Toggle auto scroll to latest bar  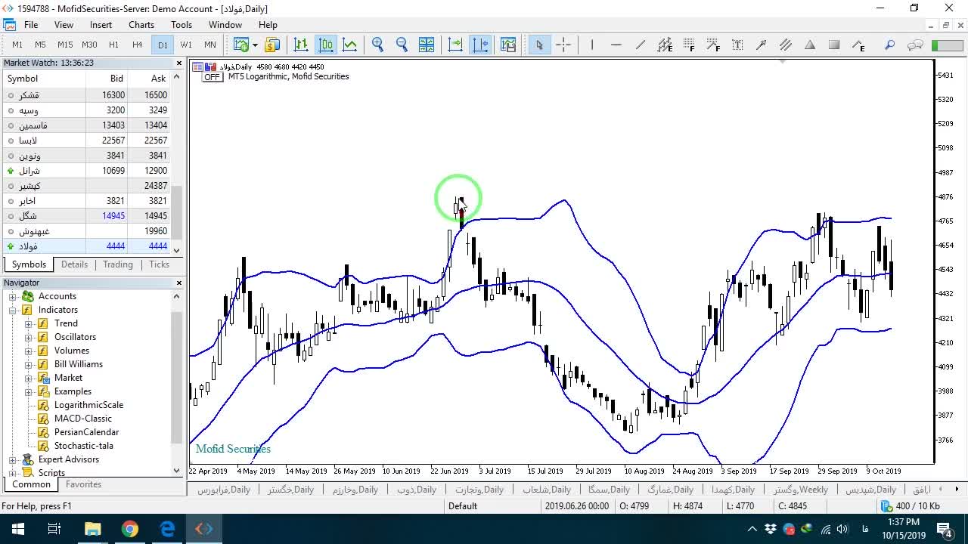[x=455, y=45]
